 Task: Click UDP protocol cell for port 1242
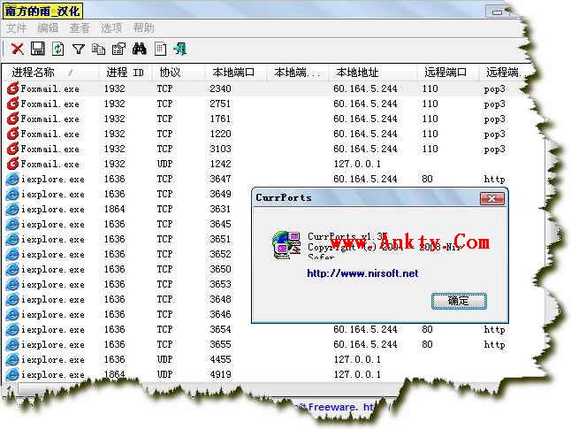[x=164, y=164]
